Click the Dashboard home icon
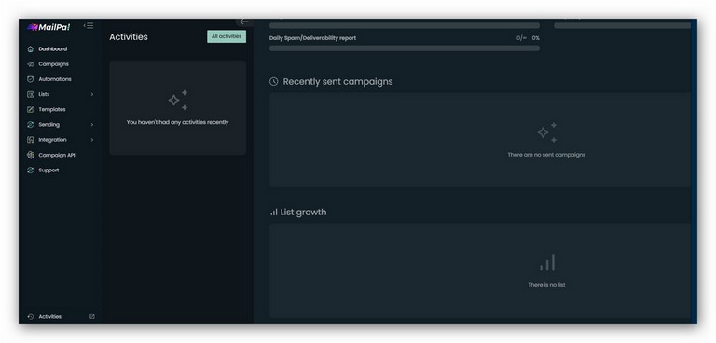 pos(31,48)
